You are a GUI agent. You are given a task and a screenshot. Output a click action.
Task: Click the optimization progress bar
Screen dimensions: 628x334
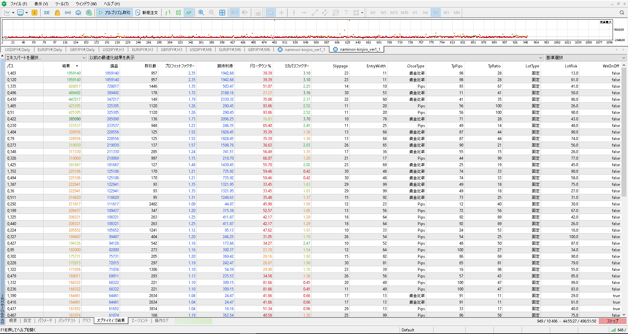tap(193, 321)
